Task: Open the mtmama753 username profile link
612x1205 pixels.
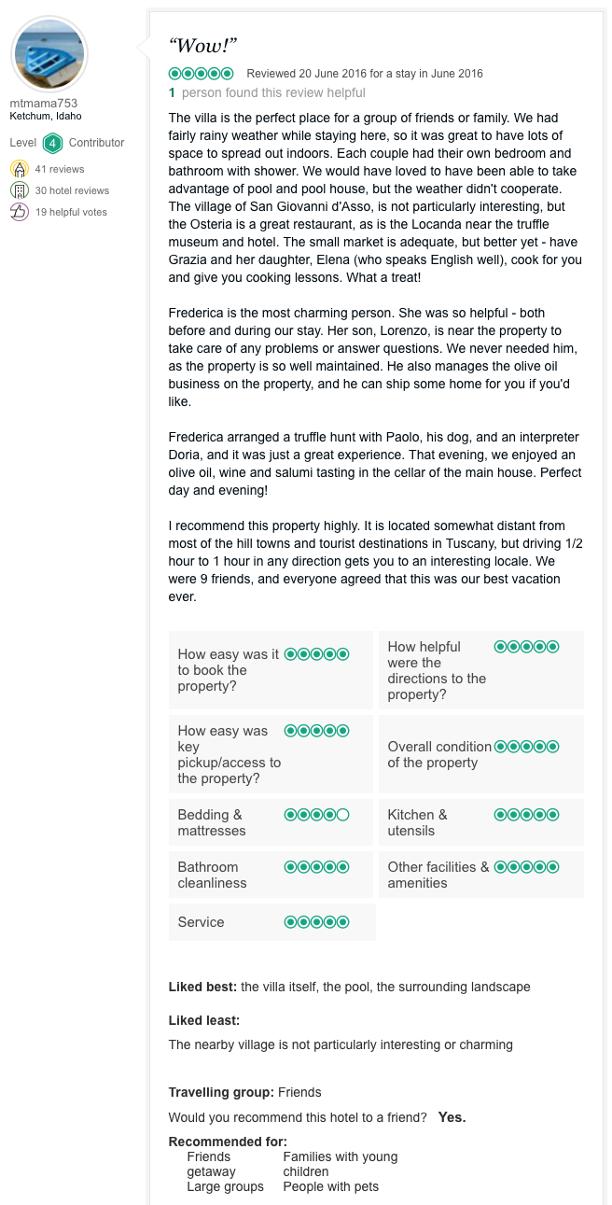Action: (44, 104)
